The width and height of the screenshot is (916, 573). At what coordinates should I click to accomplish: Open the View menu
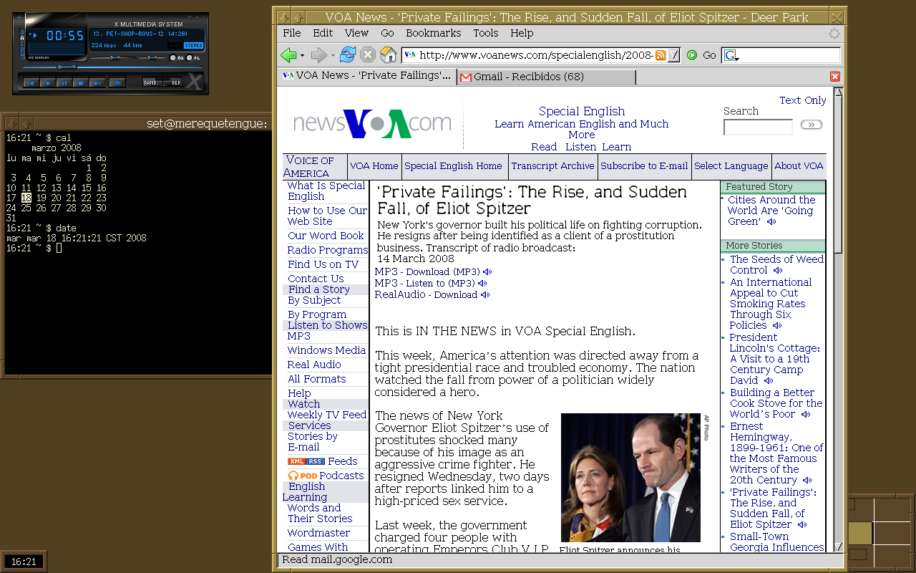pos(356,33)
